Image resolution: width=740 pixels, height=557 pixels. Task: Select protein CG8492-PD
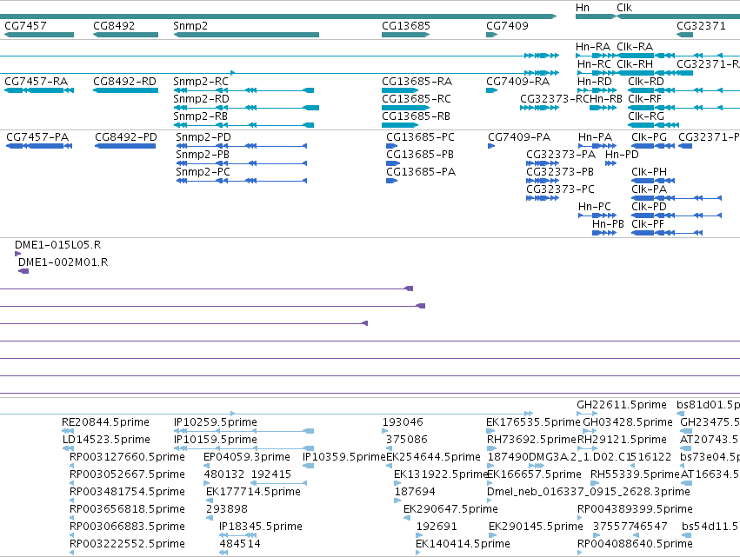[126, 137]
